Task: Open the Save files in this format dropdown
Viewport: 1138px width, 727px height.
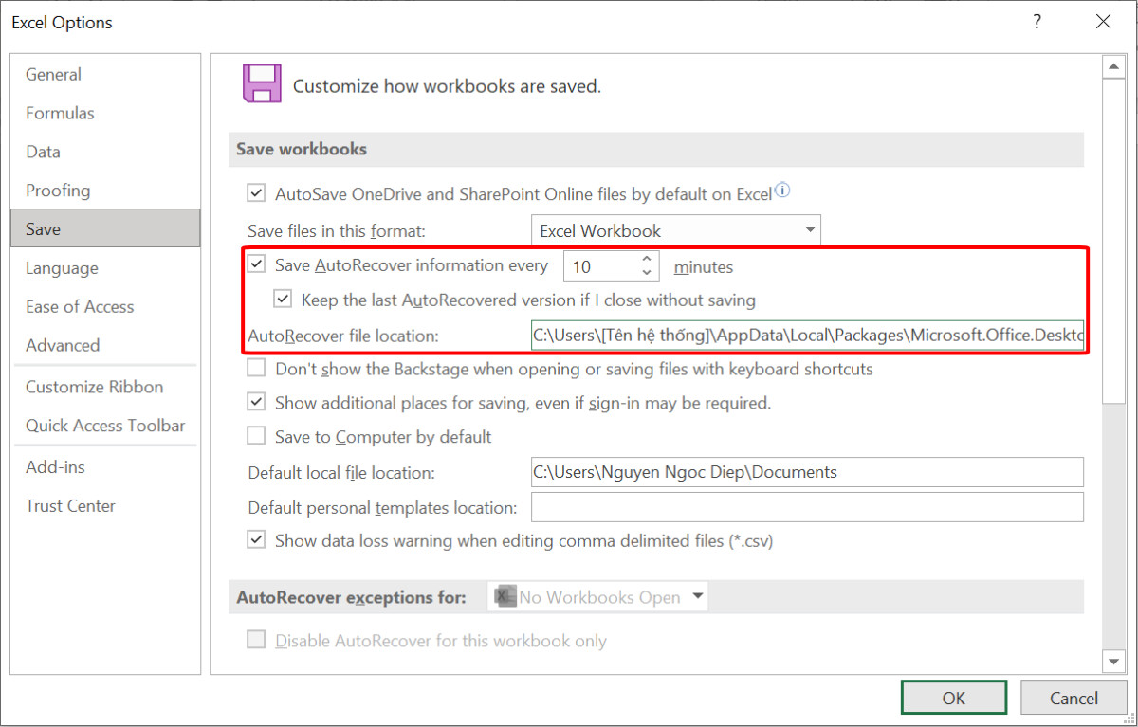Action: tap(675, 230)
